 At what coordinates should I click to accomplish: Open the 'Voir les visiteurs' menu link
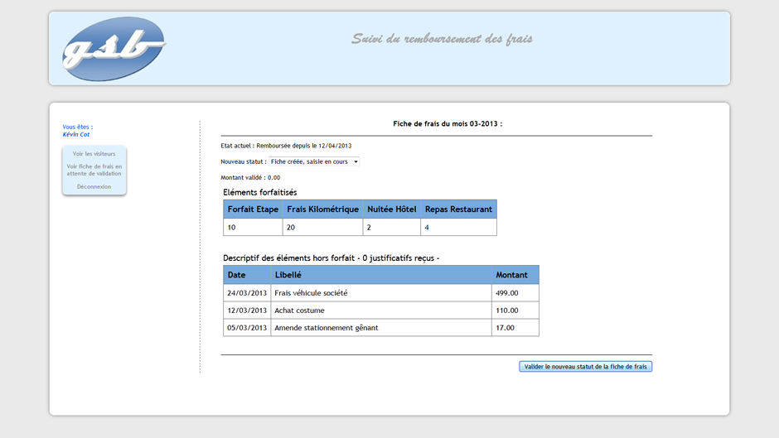(94, 154)
